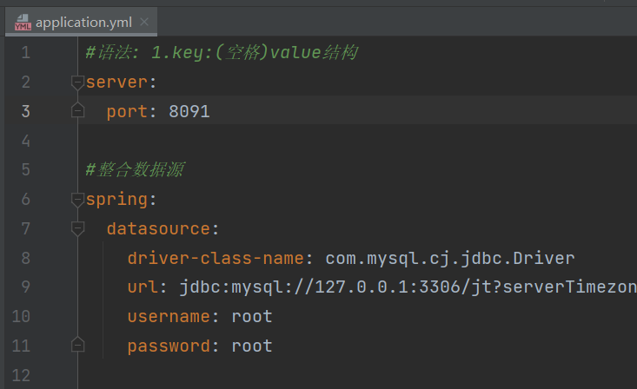Collapse the spring block fold marker
Viewport: 637px width, 389px height.
(77, 200)
